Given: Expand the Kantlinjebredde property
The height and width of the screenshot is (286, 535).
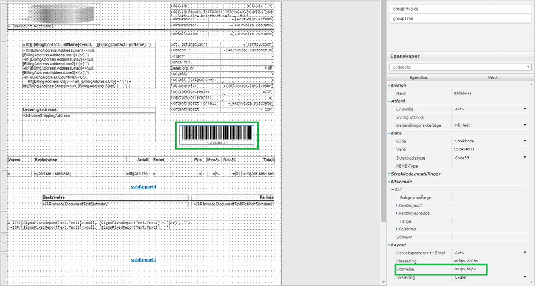Looking at the screenshot, I should click(x=396, y=213).
